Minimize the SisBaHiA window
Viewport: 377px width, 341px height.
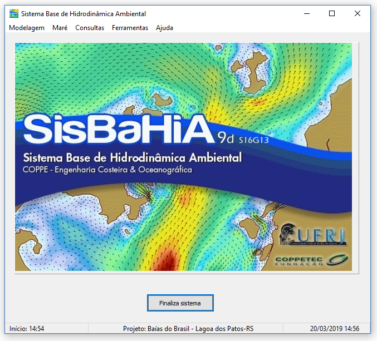point(307,14)
